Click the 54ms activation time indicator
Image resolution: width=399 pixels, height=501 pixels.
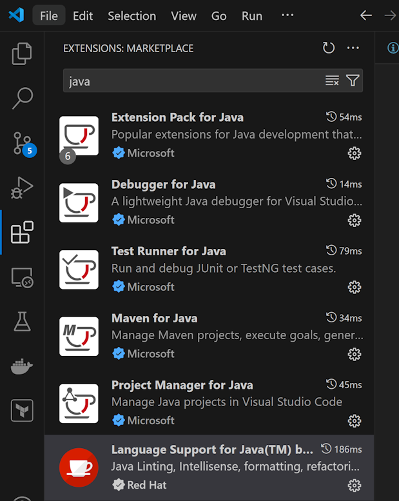coord(344,117)
